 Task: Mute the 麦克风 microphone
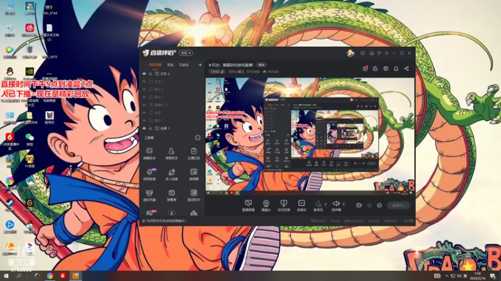point(318,205)
